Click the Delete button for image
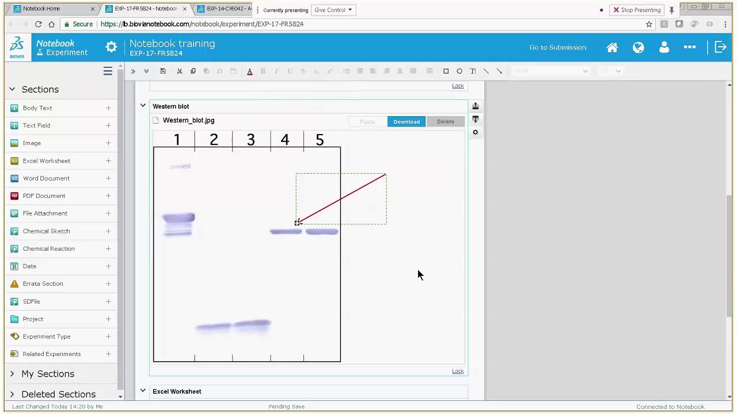Image resolution: width=737 pixels, height=414 pixels. point(446,121)
